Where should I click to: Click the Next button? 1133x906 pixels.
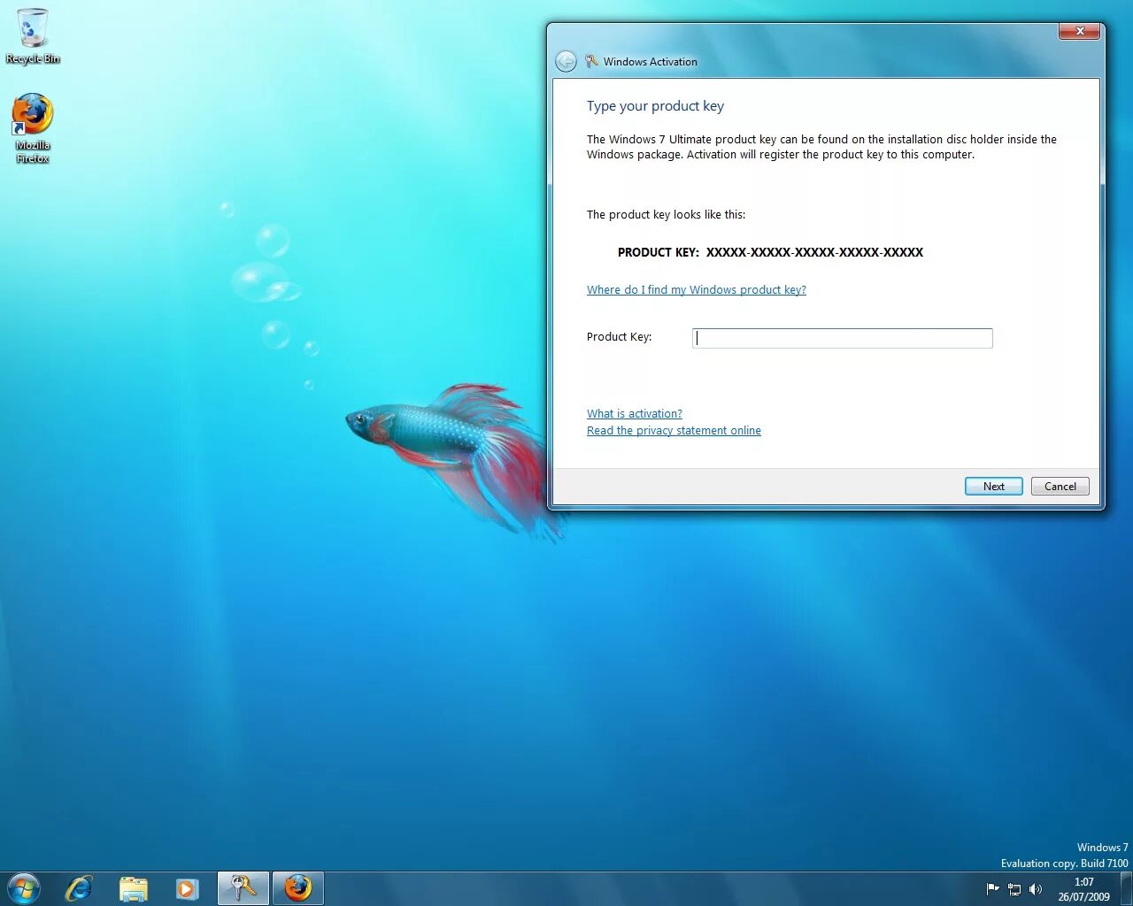pos(993,486)
